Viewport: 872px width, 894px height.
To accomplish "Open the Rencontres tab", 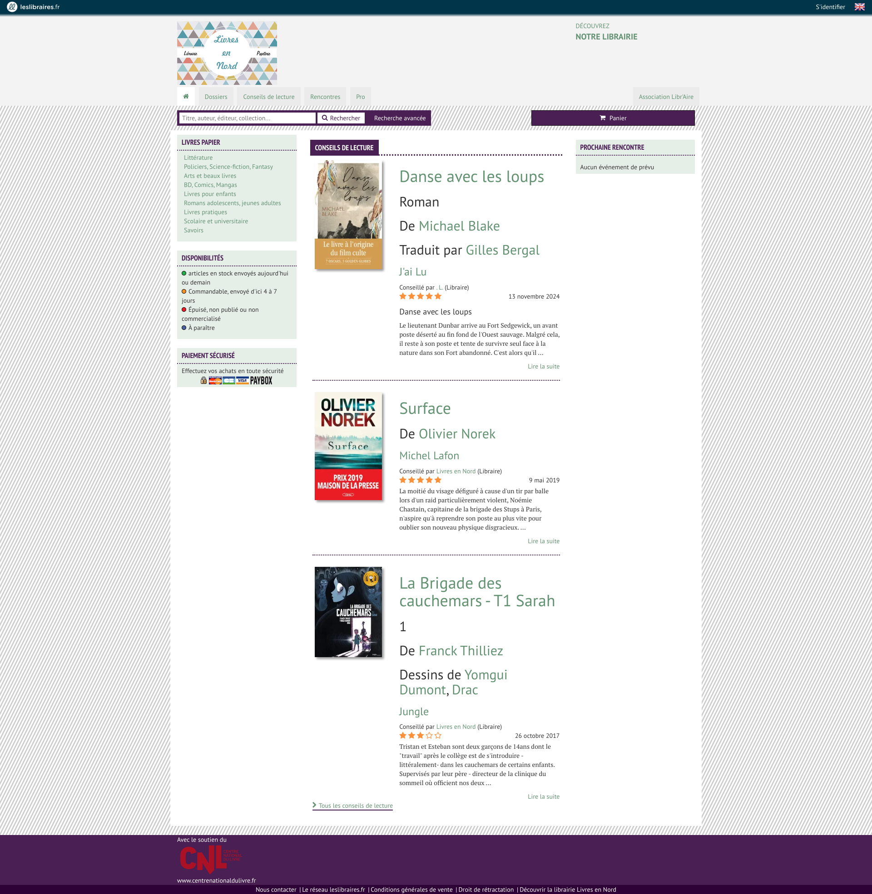I will click(325, 97).
